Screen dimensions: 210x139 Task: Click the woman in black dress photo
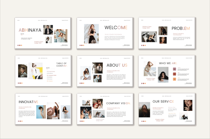pyautogui.click(x=91, y=34)
